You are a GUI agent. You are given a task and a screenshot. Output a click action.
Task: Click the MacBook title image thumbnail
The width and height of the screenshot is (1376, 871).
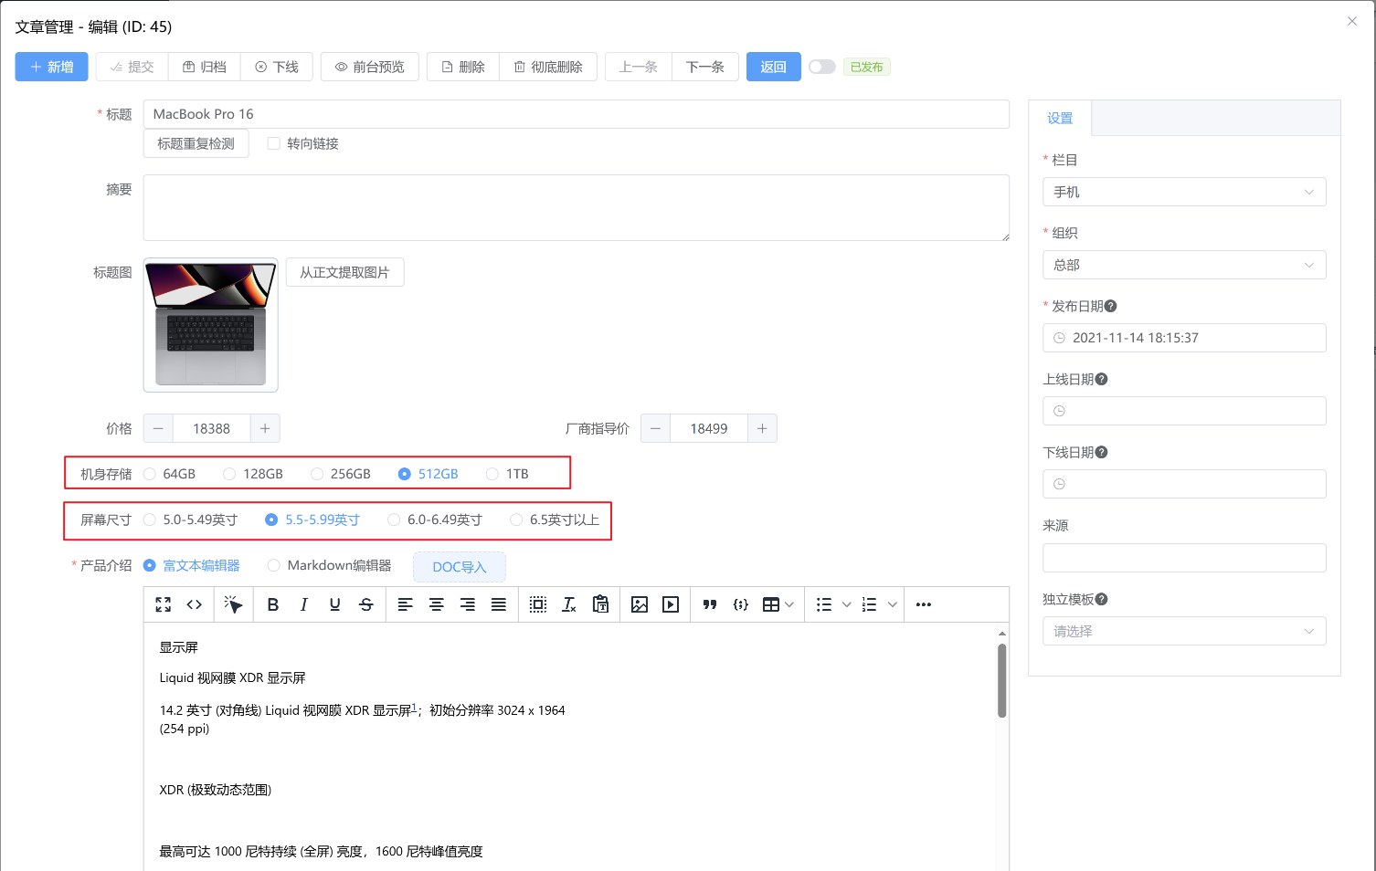coord(211,325)
